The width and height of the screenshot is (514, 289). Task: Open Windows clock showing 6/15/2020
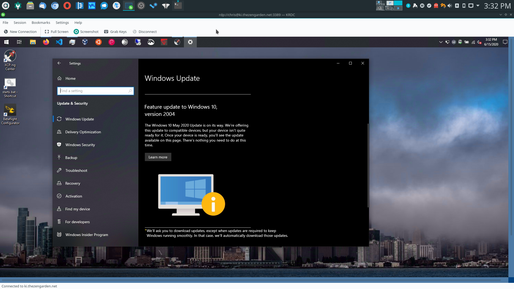[x=491, y=42]
